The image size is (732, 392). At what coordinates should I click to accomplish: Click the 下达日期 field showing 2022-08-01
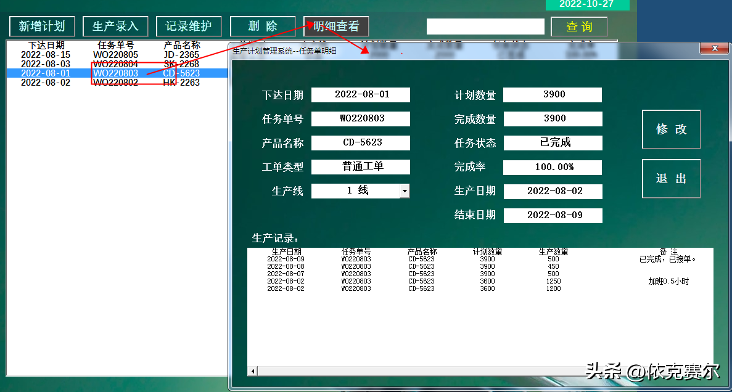(x=361, y=95)
